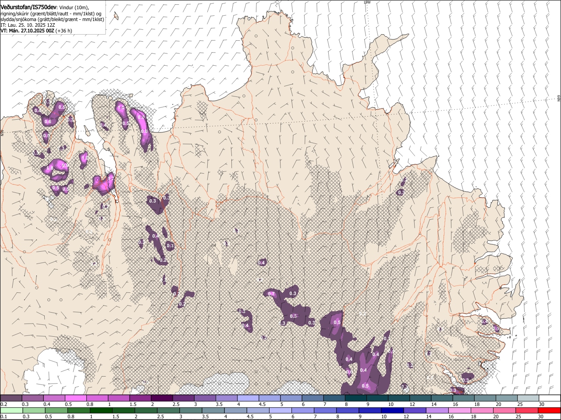Image resolution: width=561 pixels, height=420 pixels.
Task: Pick upper-row darkest purple swatch from 2 to 2.5
Action: (162, 398)
